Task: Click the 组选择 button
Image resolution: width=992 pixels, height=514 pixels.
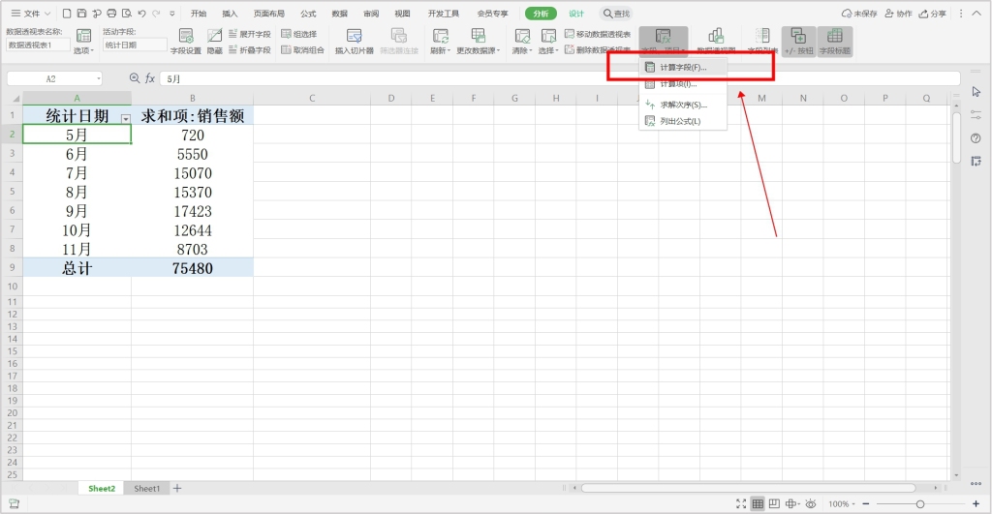Action: tap(299, 34)
